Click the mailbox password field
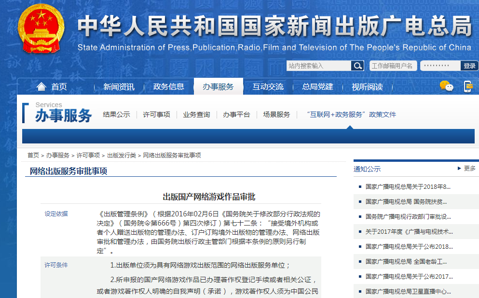The width and height of the screenshot is (479, 298). (440, 66)
